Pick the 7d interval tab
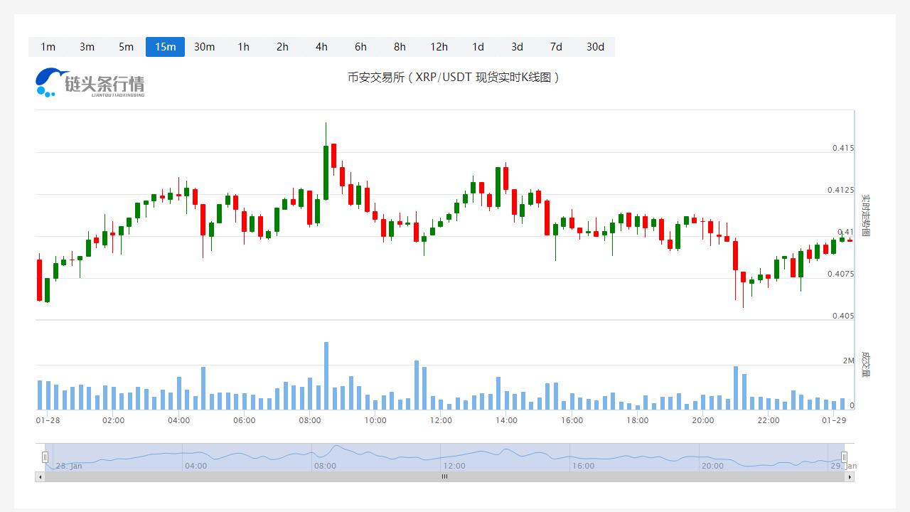 [x=556, y=47]
